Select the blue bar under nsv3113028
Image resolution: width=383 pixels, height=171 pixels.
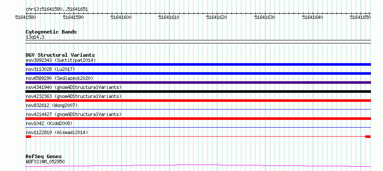tap(198, 73)
